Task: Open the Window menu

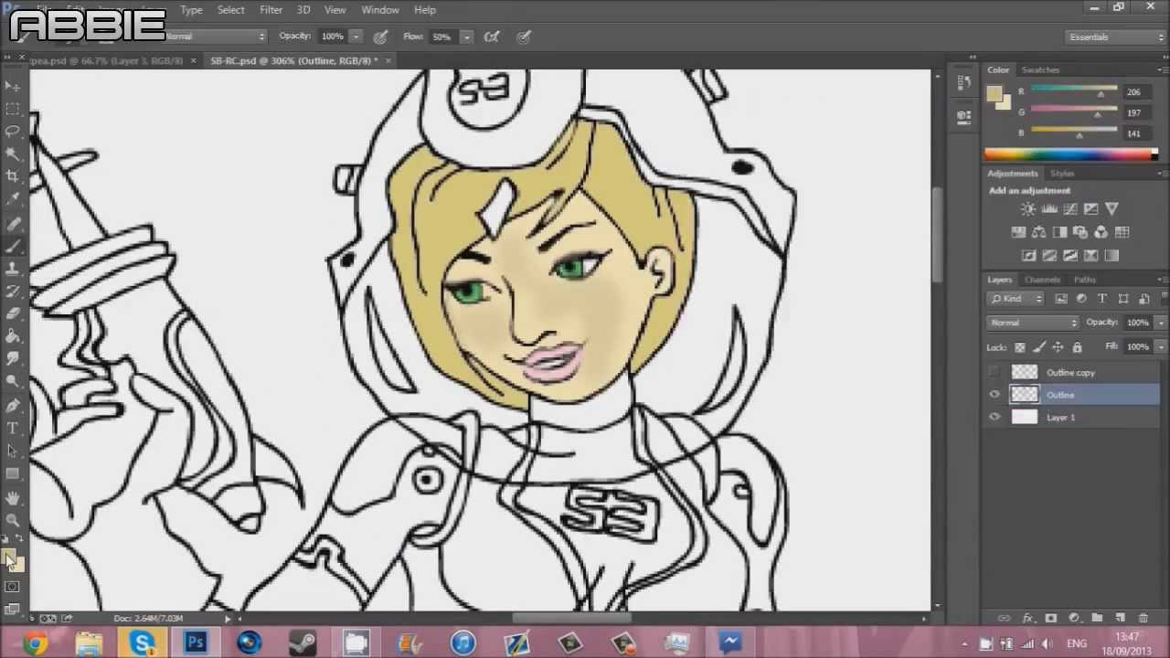Action: tap(380, 10)
